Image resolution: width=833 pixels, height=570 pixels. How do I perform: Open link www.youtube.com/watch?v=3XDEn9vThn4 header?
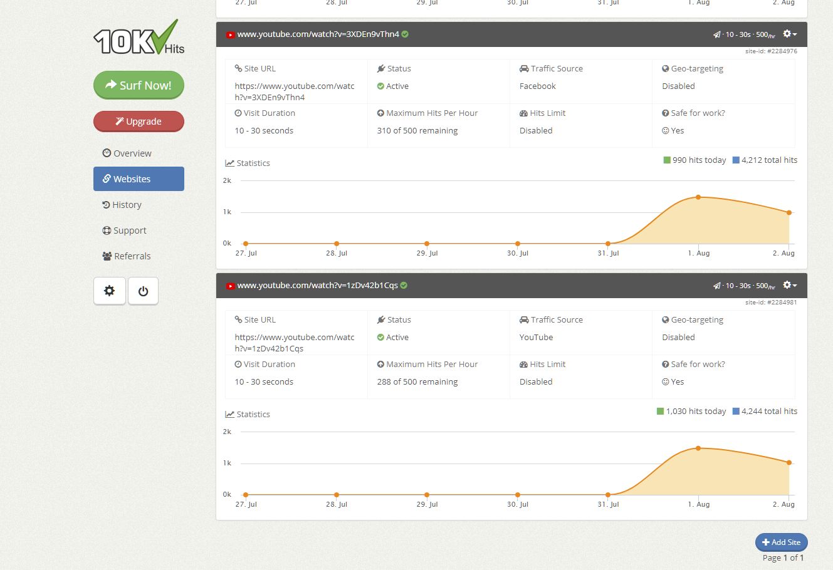[x=318, y=34]
